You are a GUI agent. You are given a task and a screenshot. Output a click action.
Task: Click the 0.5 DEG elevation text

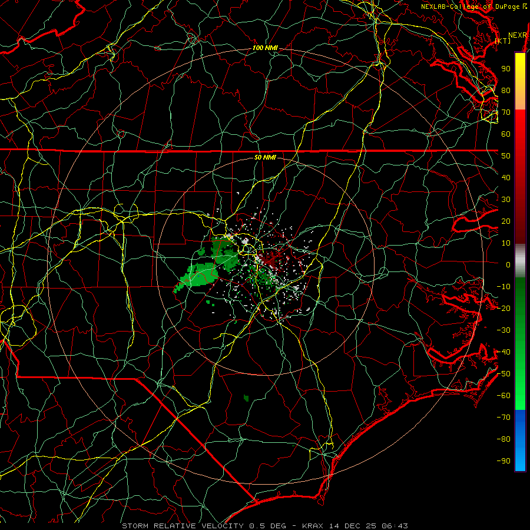pyautogui.click(x=267, y=526)
